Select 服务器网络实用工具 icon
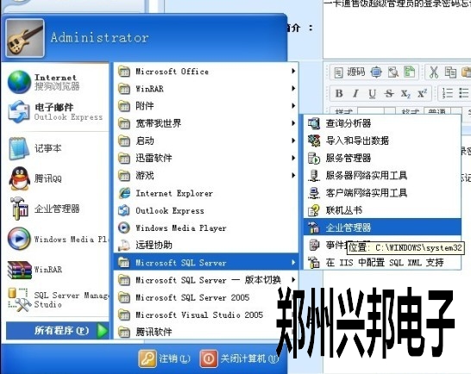This screenshot has width=471, height=374. click(314, 175)
